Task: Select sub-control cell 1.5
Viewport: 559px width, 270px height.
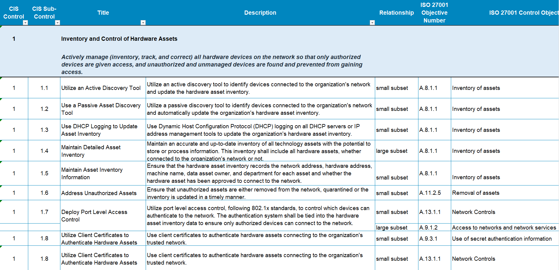Action: (44, 173)
